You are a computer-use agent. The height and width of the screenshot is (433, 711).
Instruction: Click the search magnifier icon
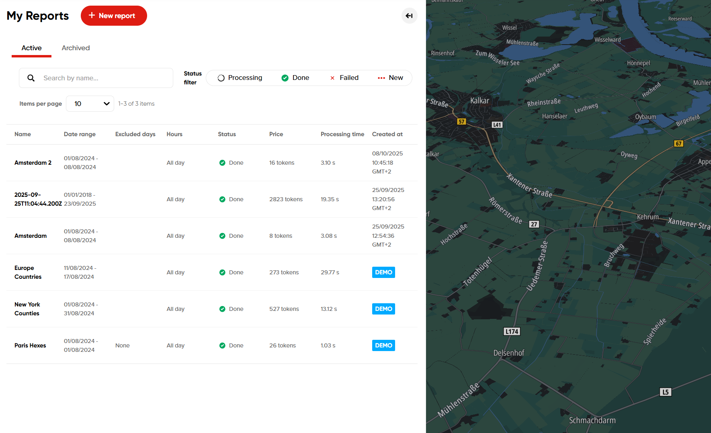coord(31,78)
